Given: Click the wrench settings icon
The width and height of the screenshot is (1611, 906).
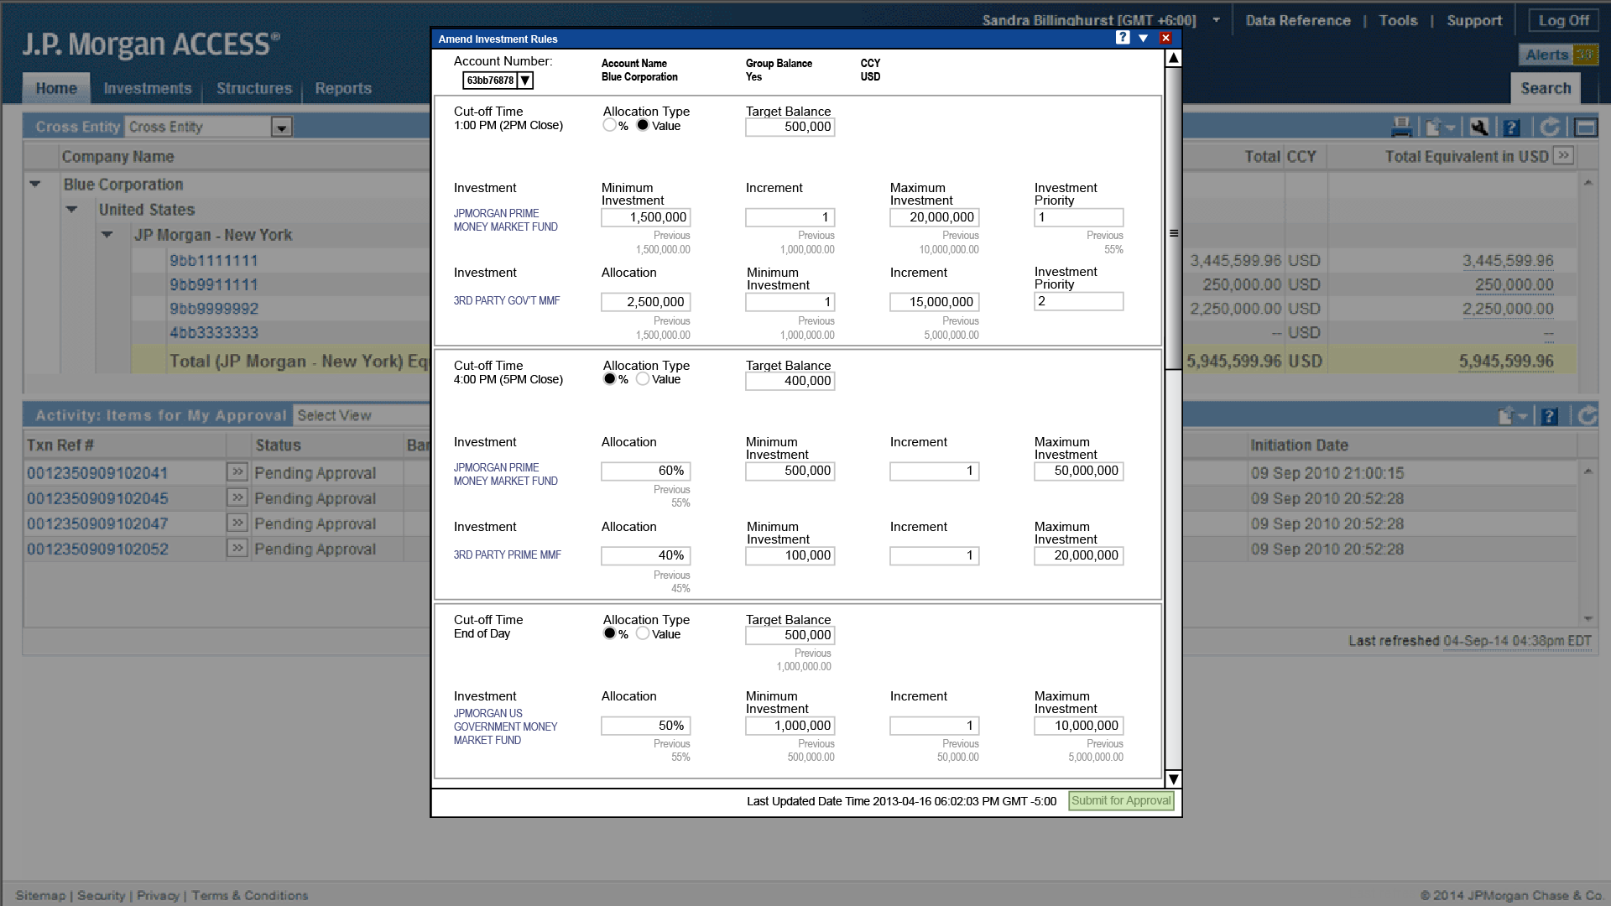Looking at the screenshot, I should point(1479,128).
